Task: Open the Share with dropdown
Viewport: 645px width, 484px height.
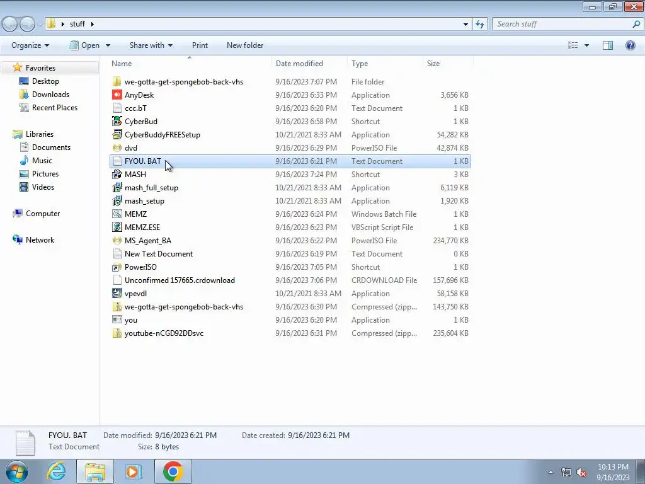Action: point(151,45)
